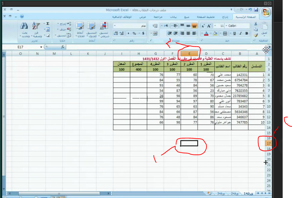Toggle italic formatting

[240, 33]
